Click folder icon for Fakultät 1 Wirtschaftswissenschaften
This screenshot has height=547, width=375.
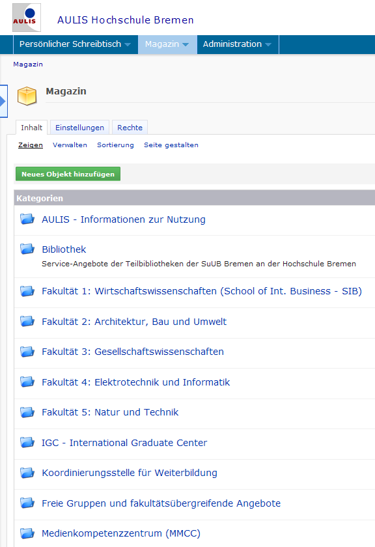(27, 291)
